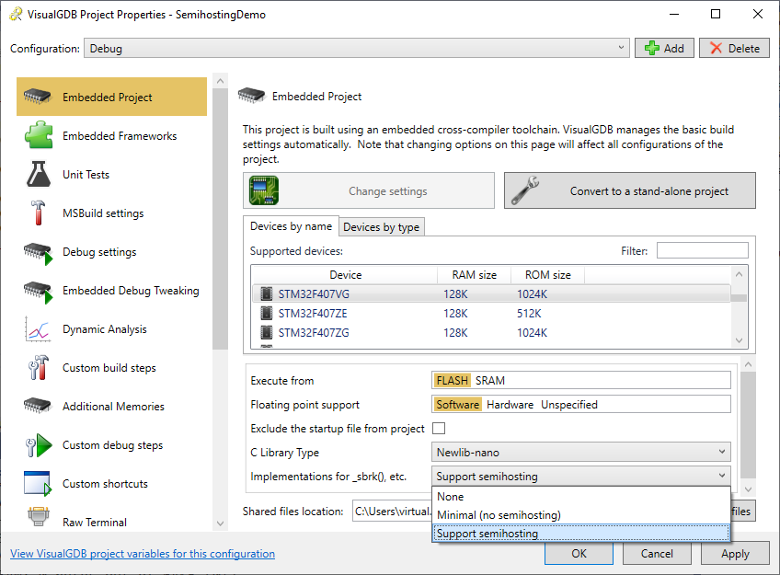Click settings panel scrollbar up arrow
Image resolution: width=780 pixels, height=575 pixels.
748,364
